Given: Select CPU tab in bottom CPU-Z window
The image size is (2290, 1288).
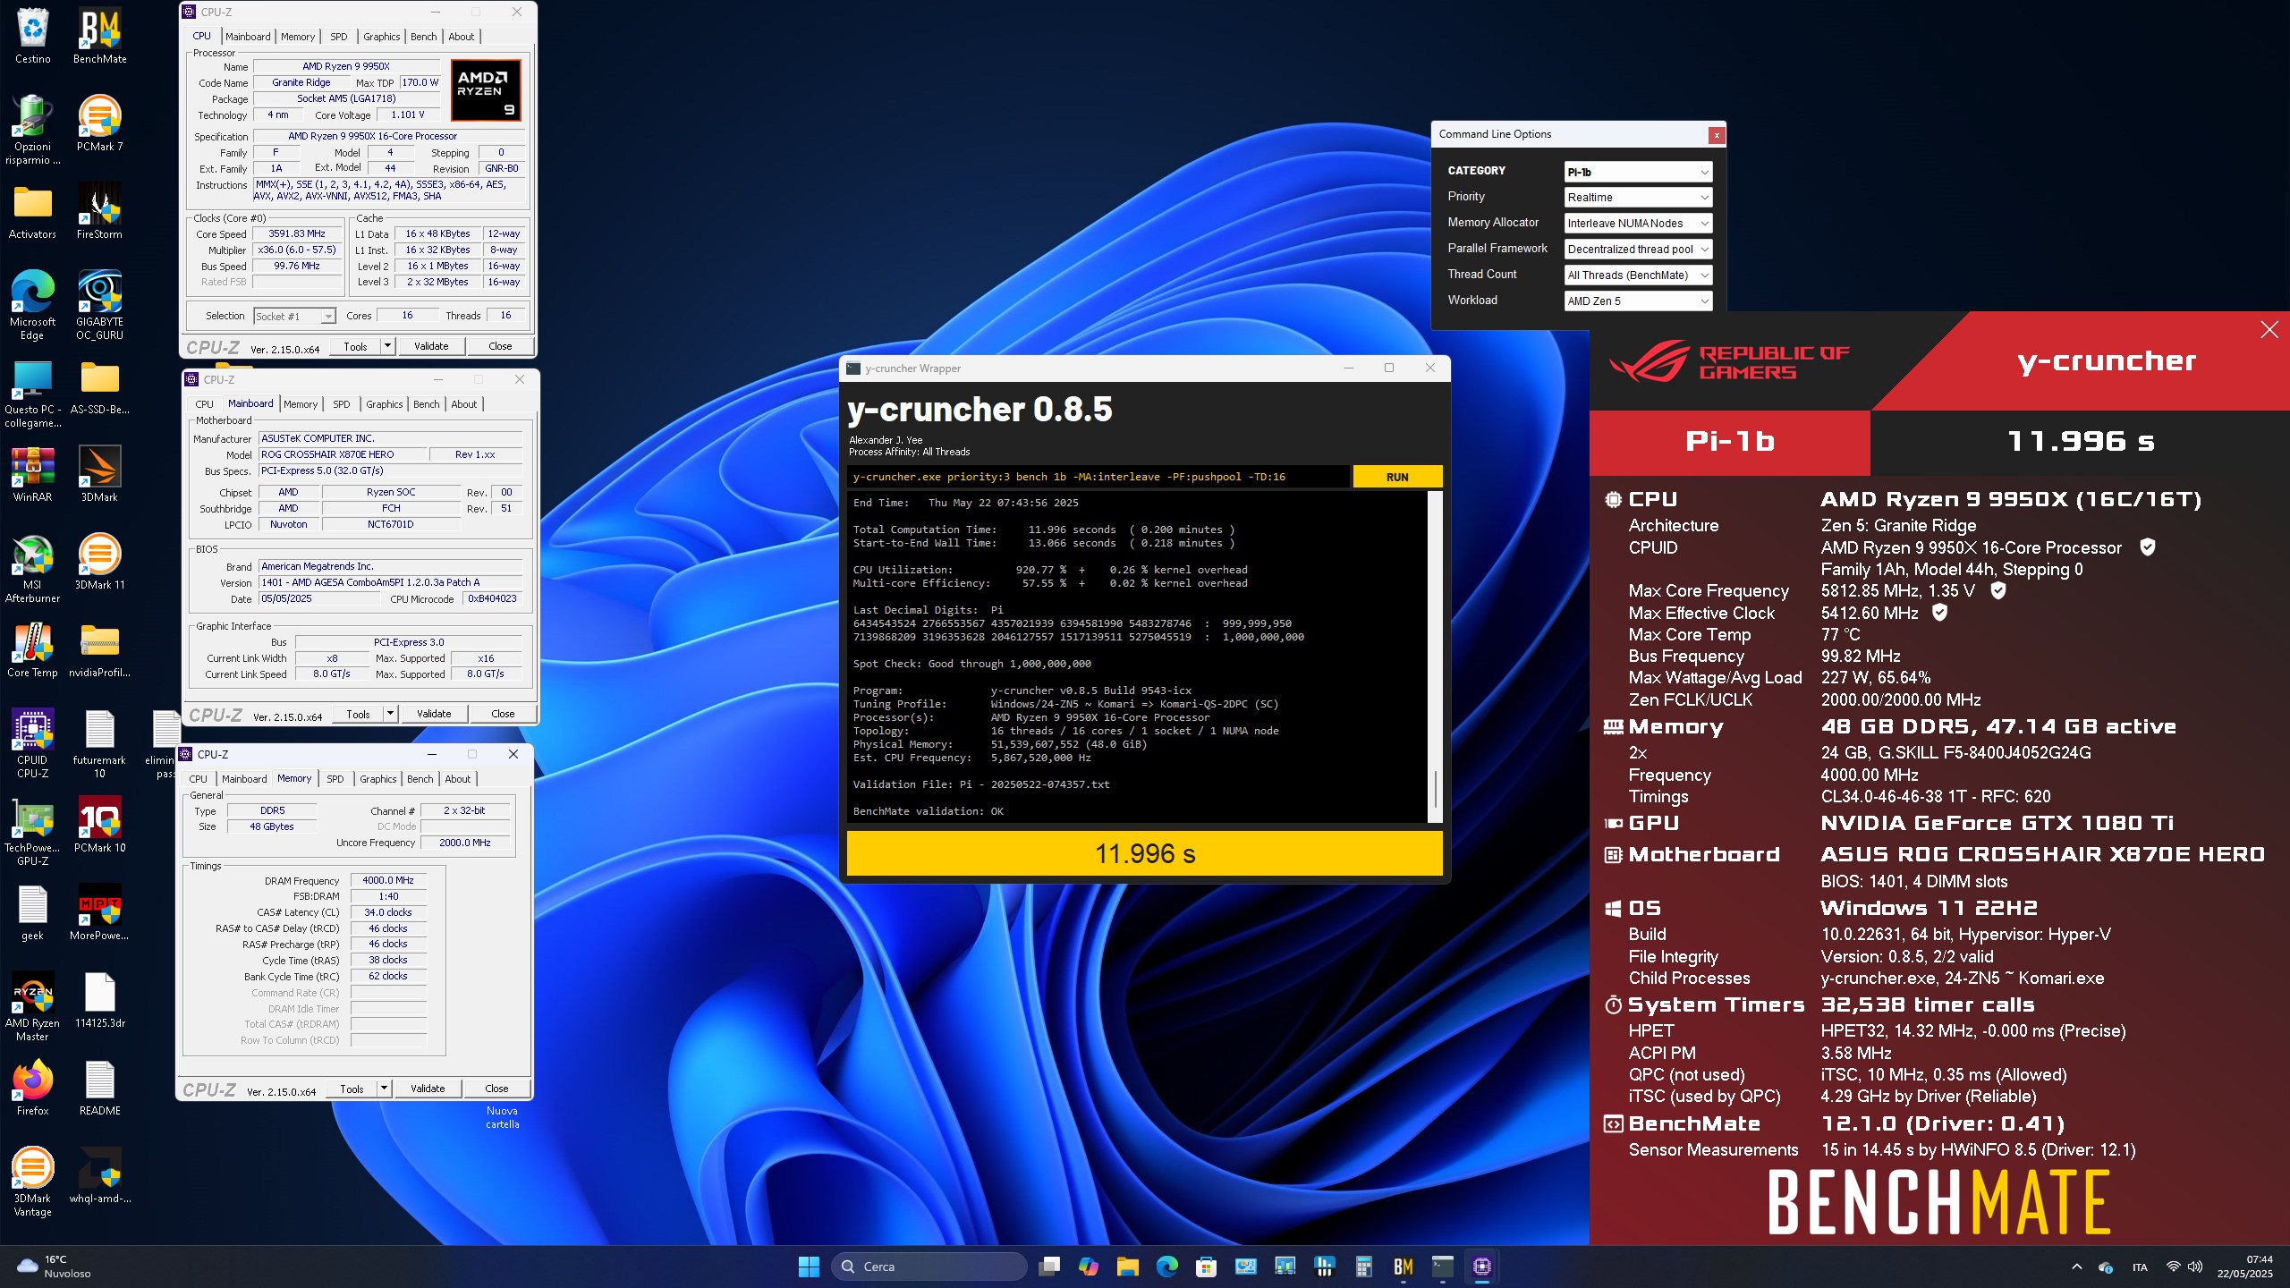Looking at the screenshot, I should [199, 779].
